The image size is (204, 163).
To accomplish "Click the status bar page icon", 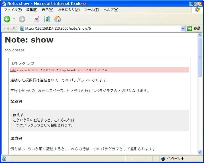I will tap(4, 159).
